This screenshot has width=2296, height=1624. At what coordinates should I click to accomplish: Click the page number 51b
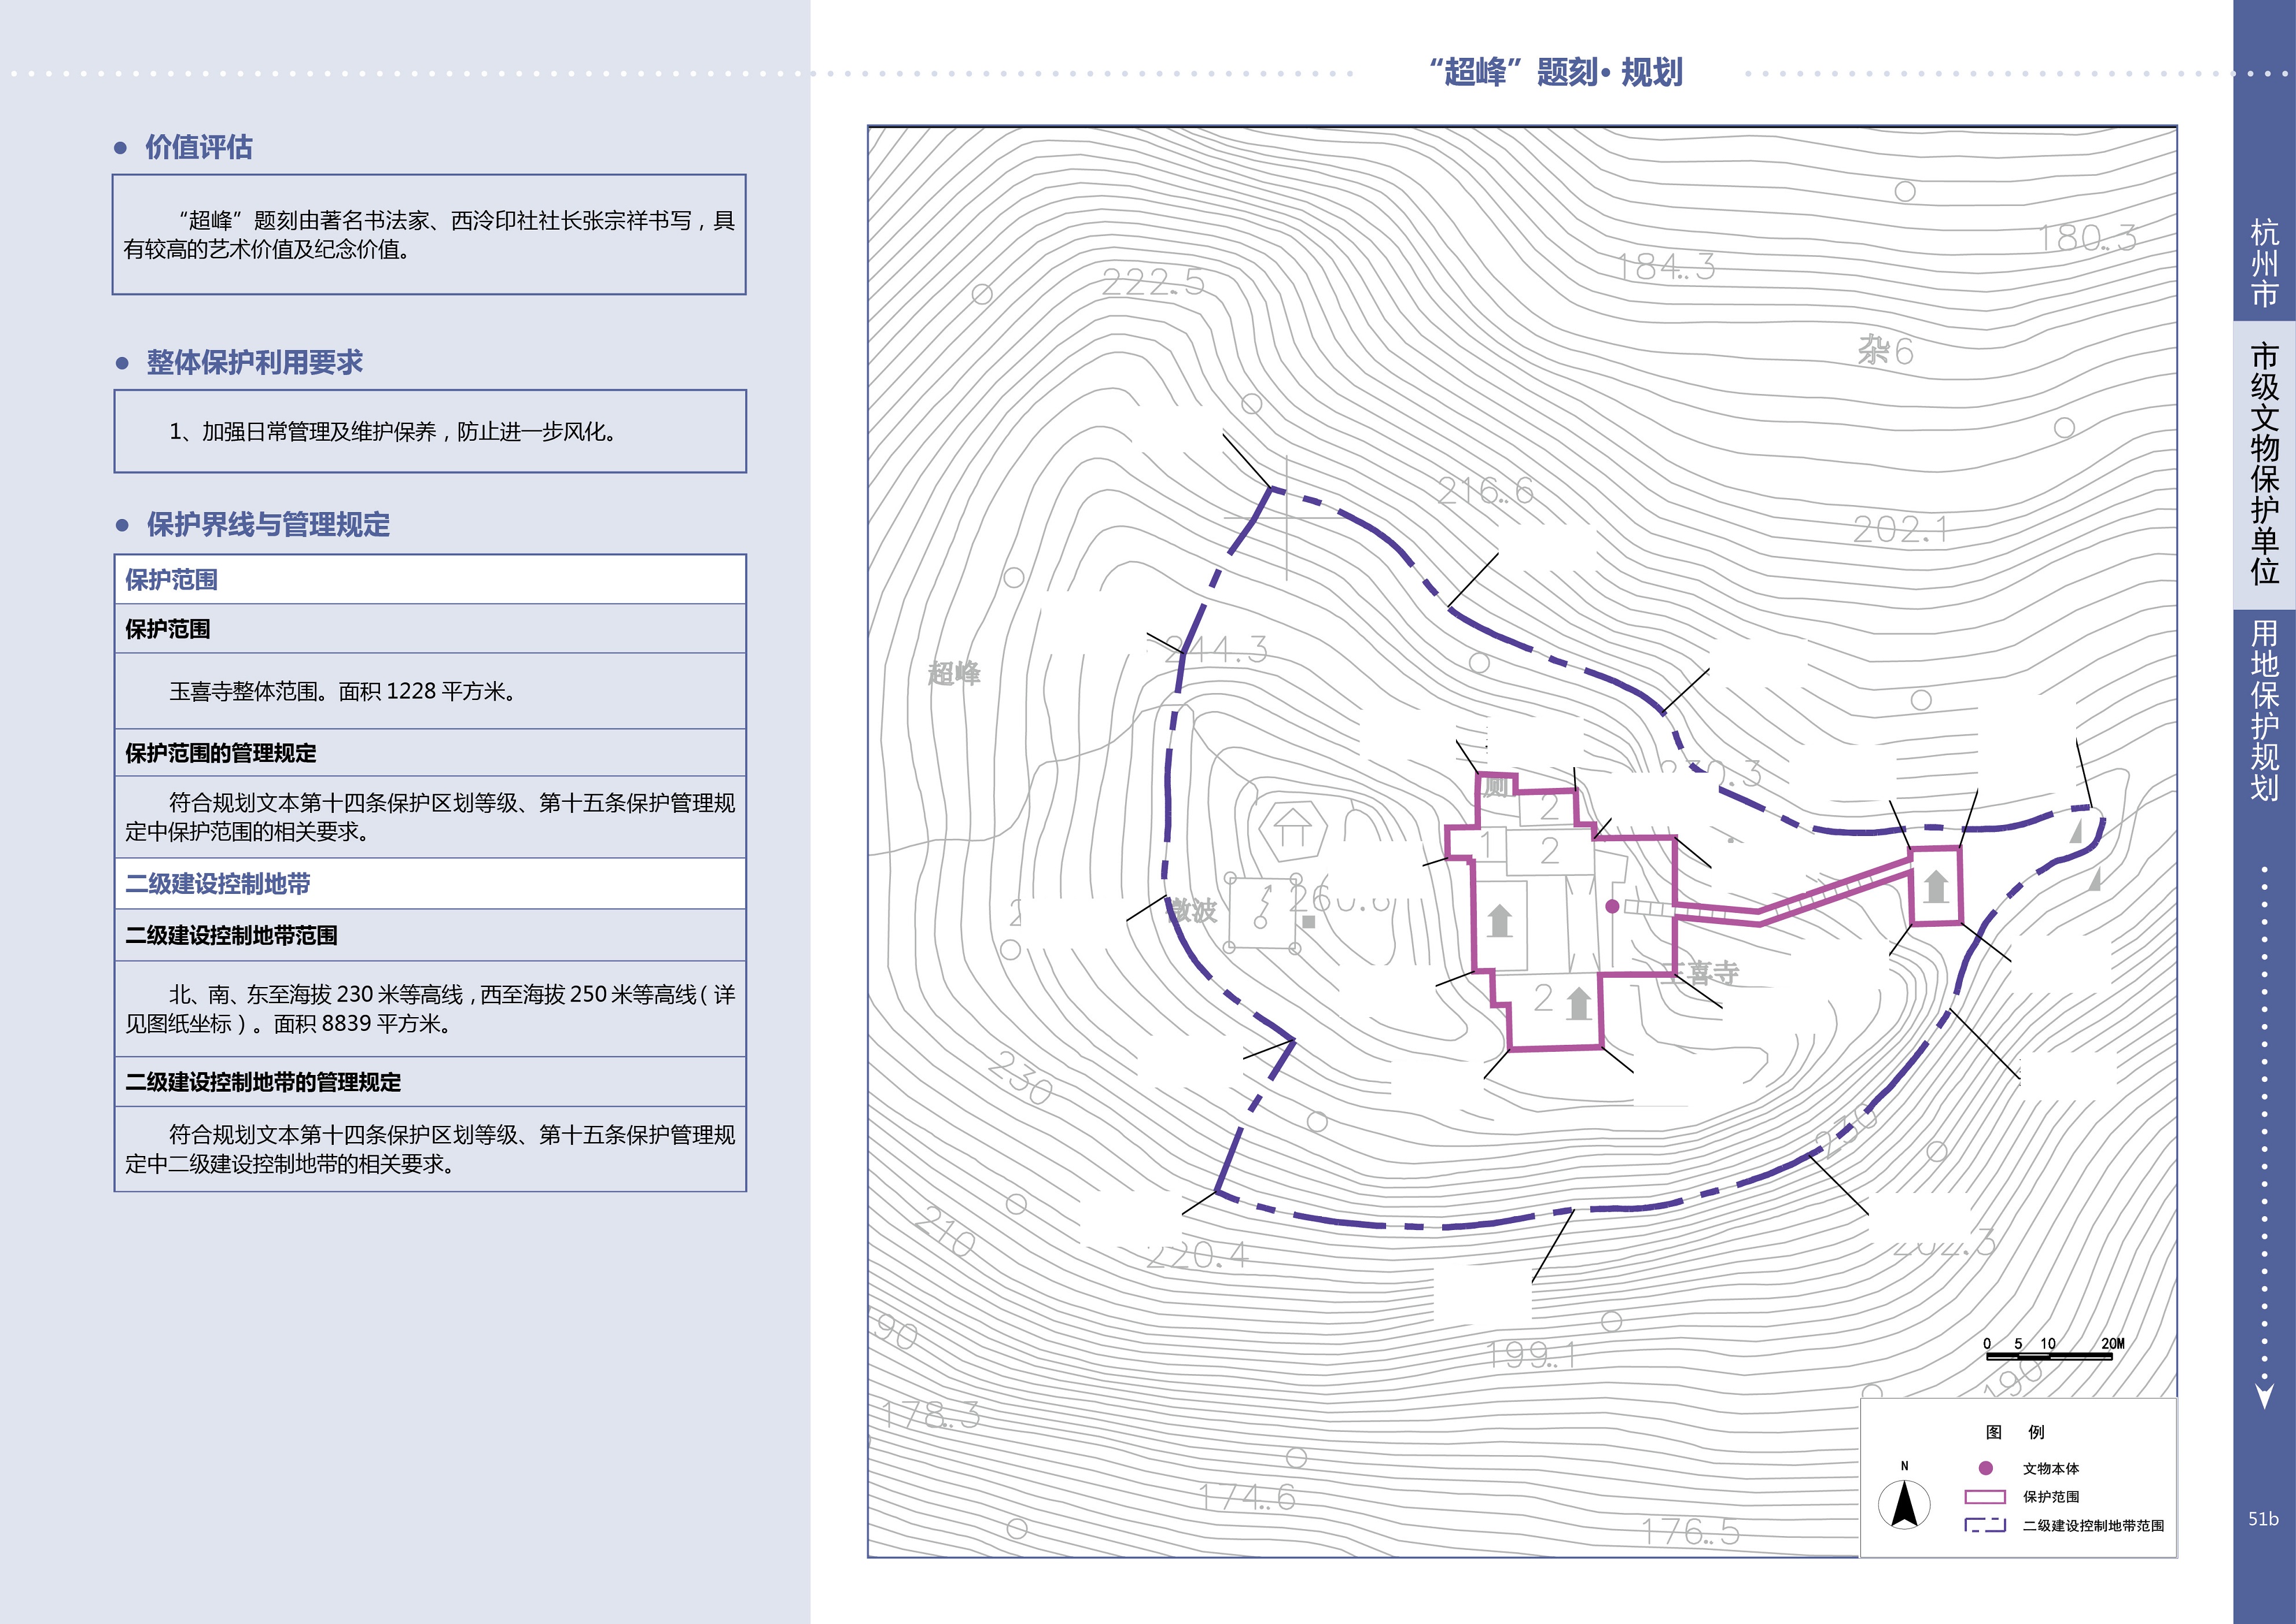click(x=2263, y=1518)
